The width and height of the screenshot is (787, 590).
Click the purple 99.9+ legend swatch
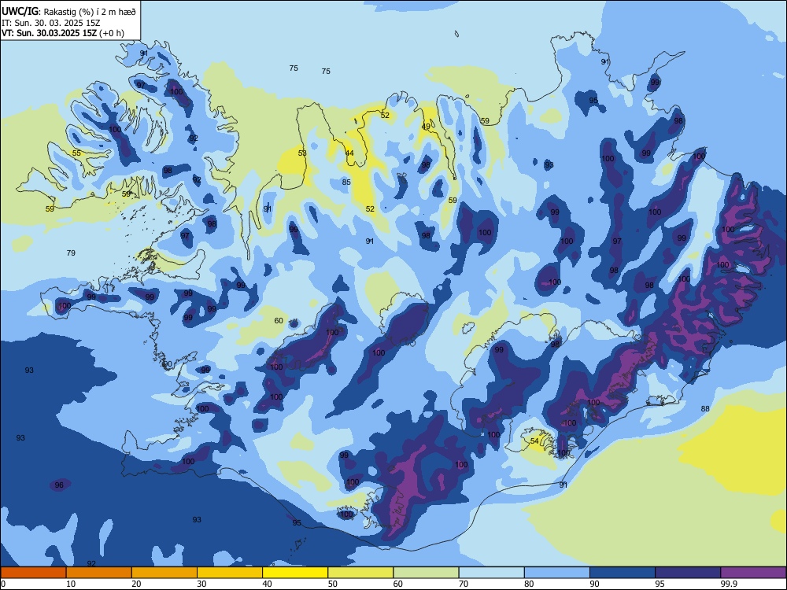click(x=753, y=573)
